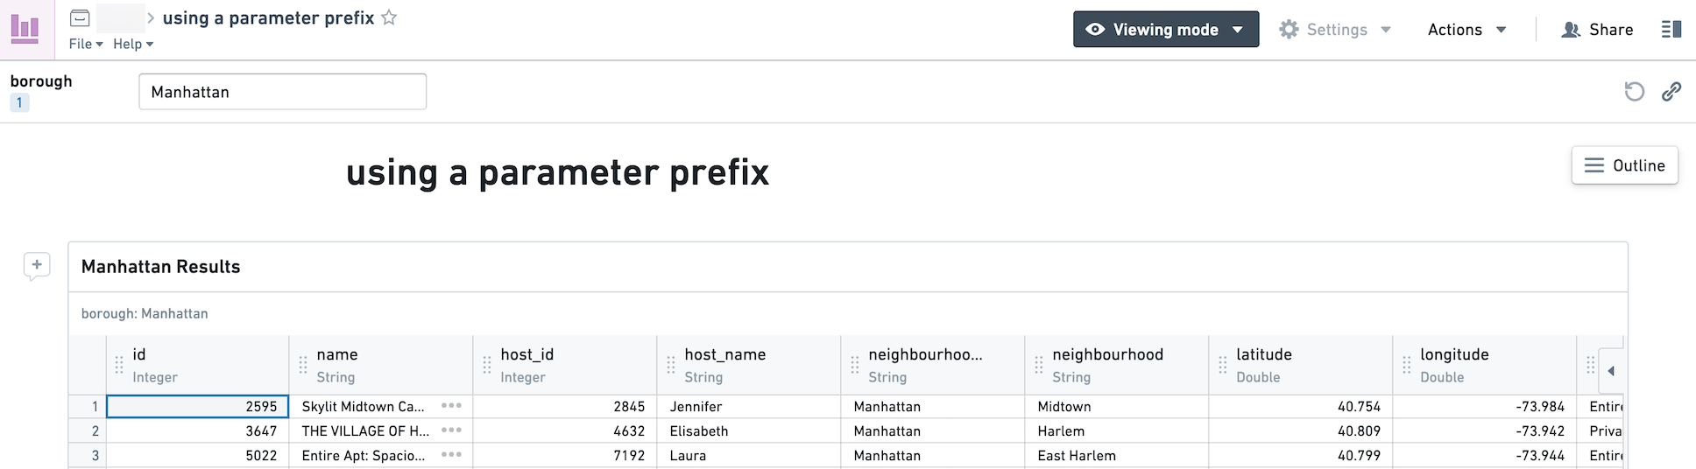Open the Actions dropdown menu
Screen dimensions: 1696x469
[1466, 30]
